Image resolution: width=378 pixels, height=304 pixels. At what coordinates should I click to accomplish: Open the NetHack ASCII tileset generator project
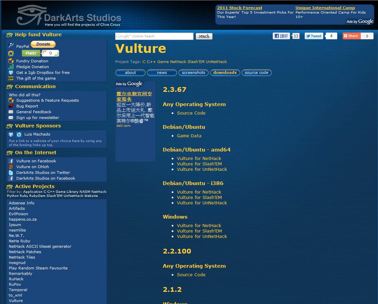pos(40,246)
